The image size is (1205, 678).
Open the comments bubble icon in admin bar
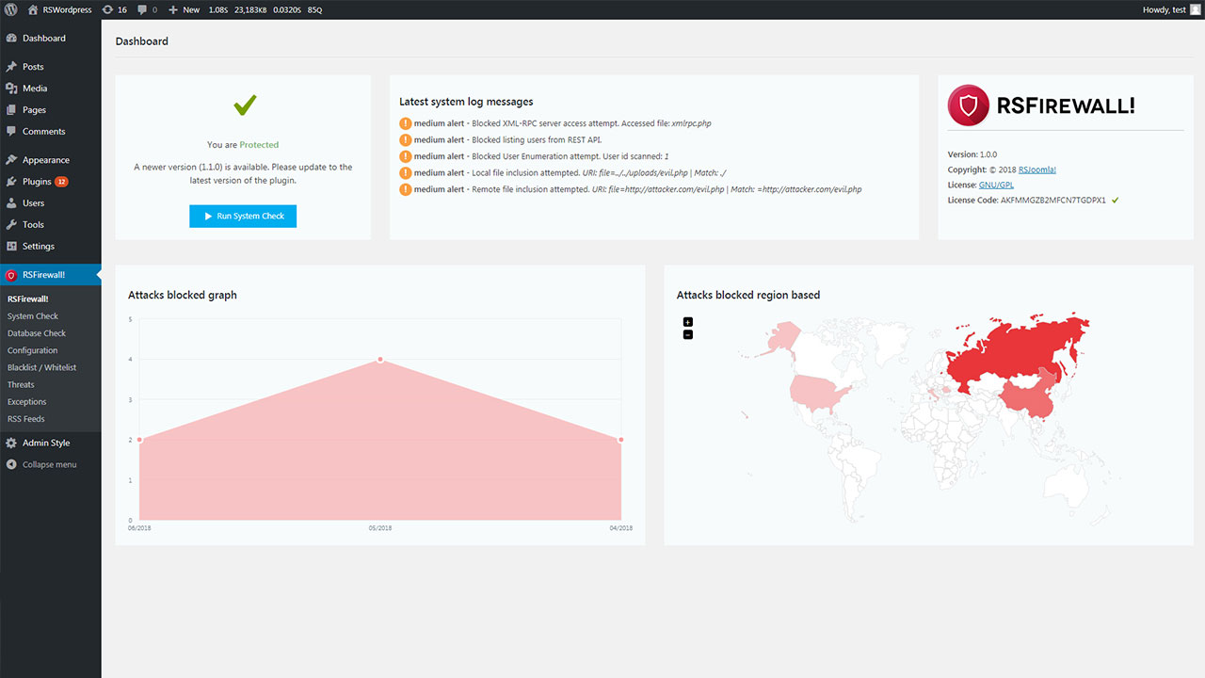pyautogui.click(x=142, y=9)
